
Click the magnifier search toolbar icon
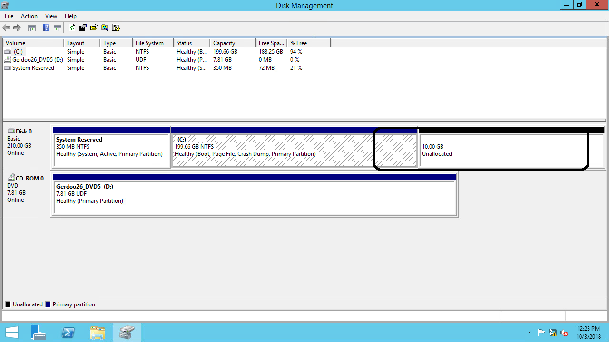click(x=105, y=28)
